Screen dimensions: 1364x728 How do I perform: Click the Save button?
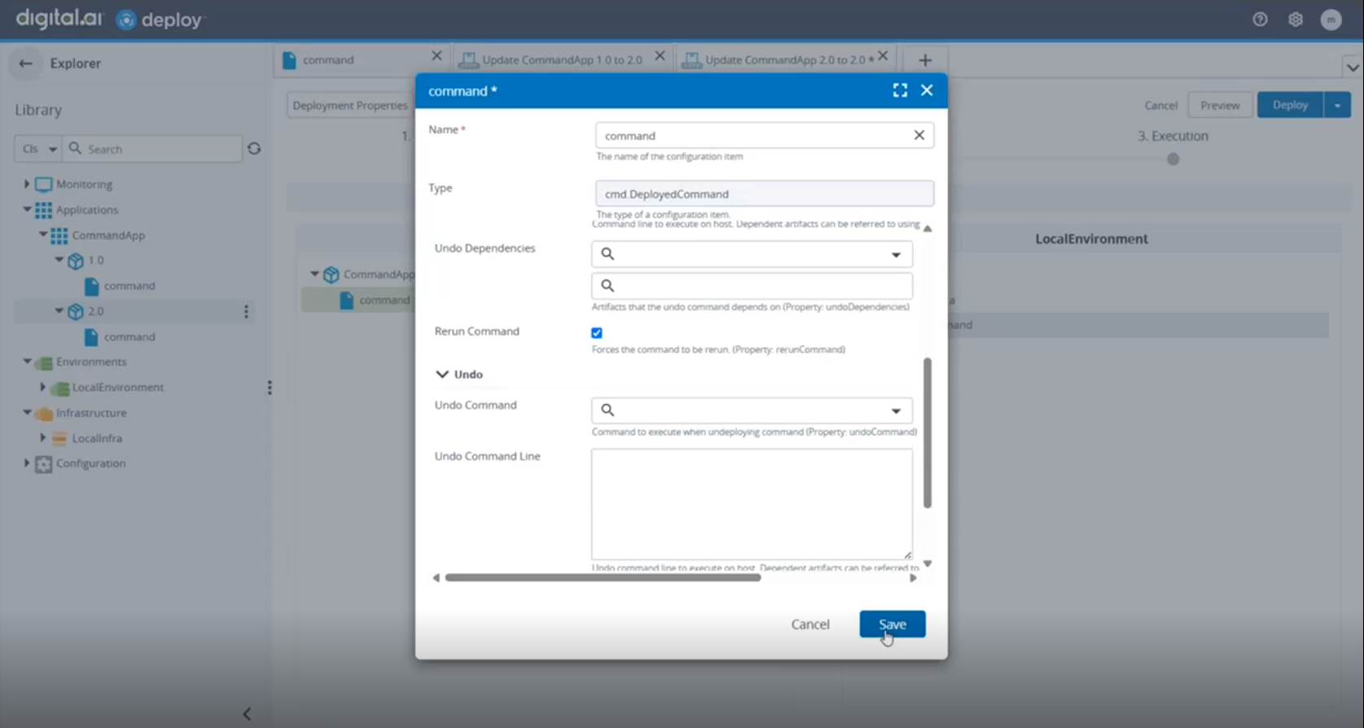pos(892,624)
